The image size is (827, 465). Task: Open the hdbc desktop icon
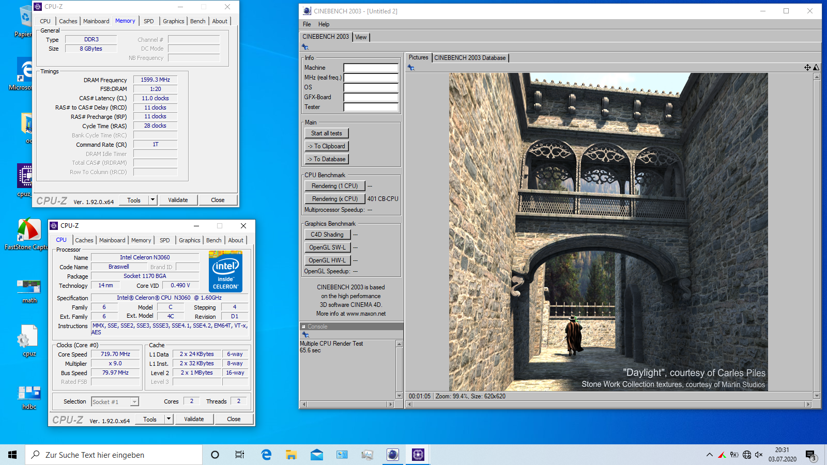(29, 397)
